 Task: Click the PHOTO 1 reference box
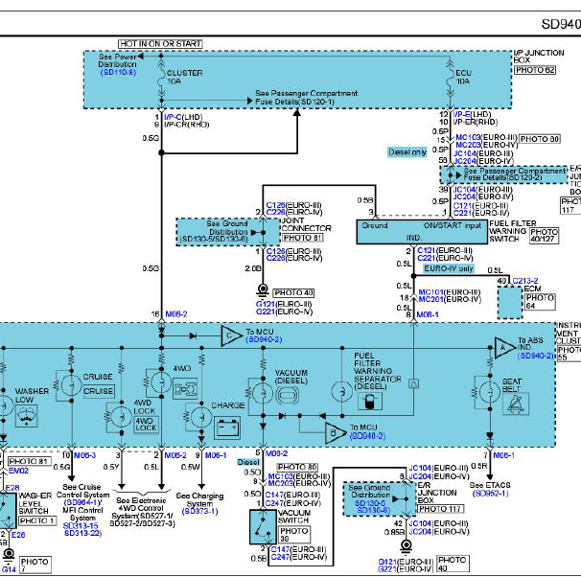(37, 520)
